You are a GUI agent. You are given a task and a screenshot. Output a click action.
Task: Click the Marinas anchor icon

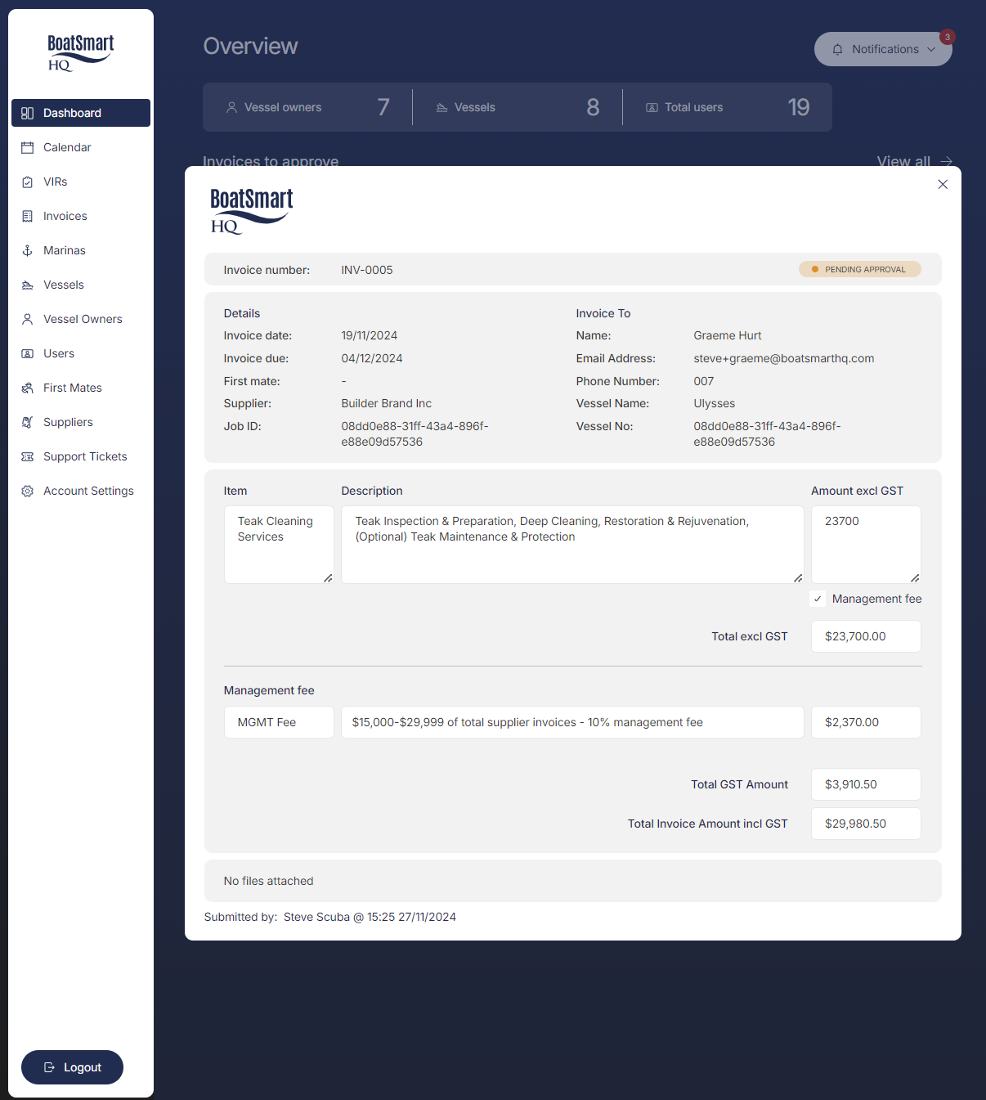27,250
